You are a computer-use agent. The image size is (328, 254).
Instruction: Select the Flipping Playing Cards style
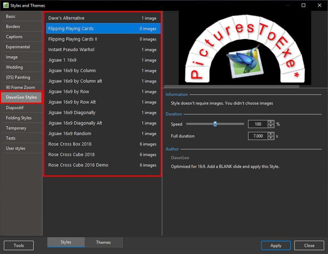103,29
